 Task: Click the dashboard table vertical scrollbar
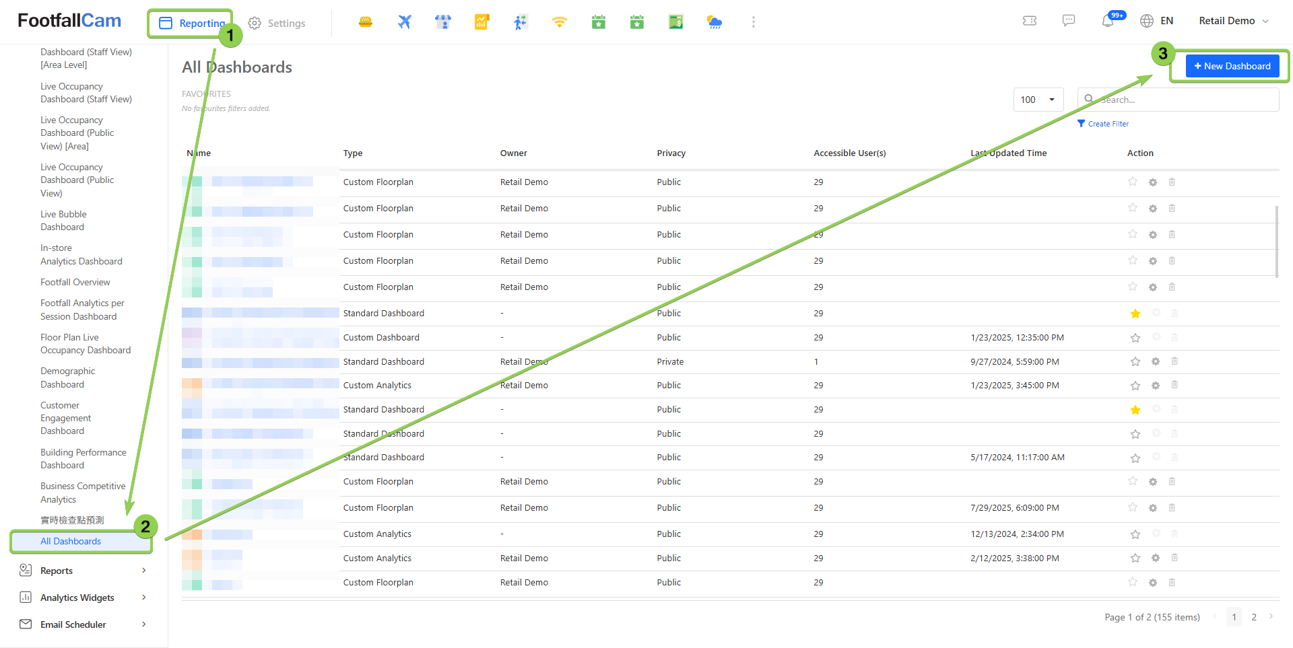click(x=1276, y=241)
